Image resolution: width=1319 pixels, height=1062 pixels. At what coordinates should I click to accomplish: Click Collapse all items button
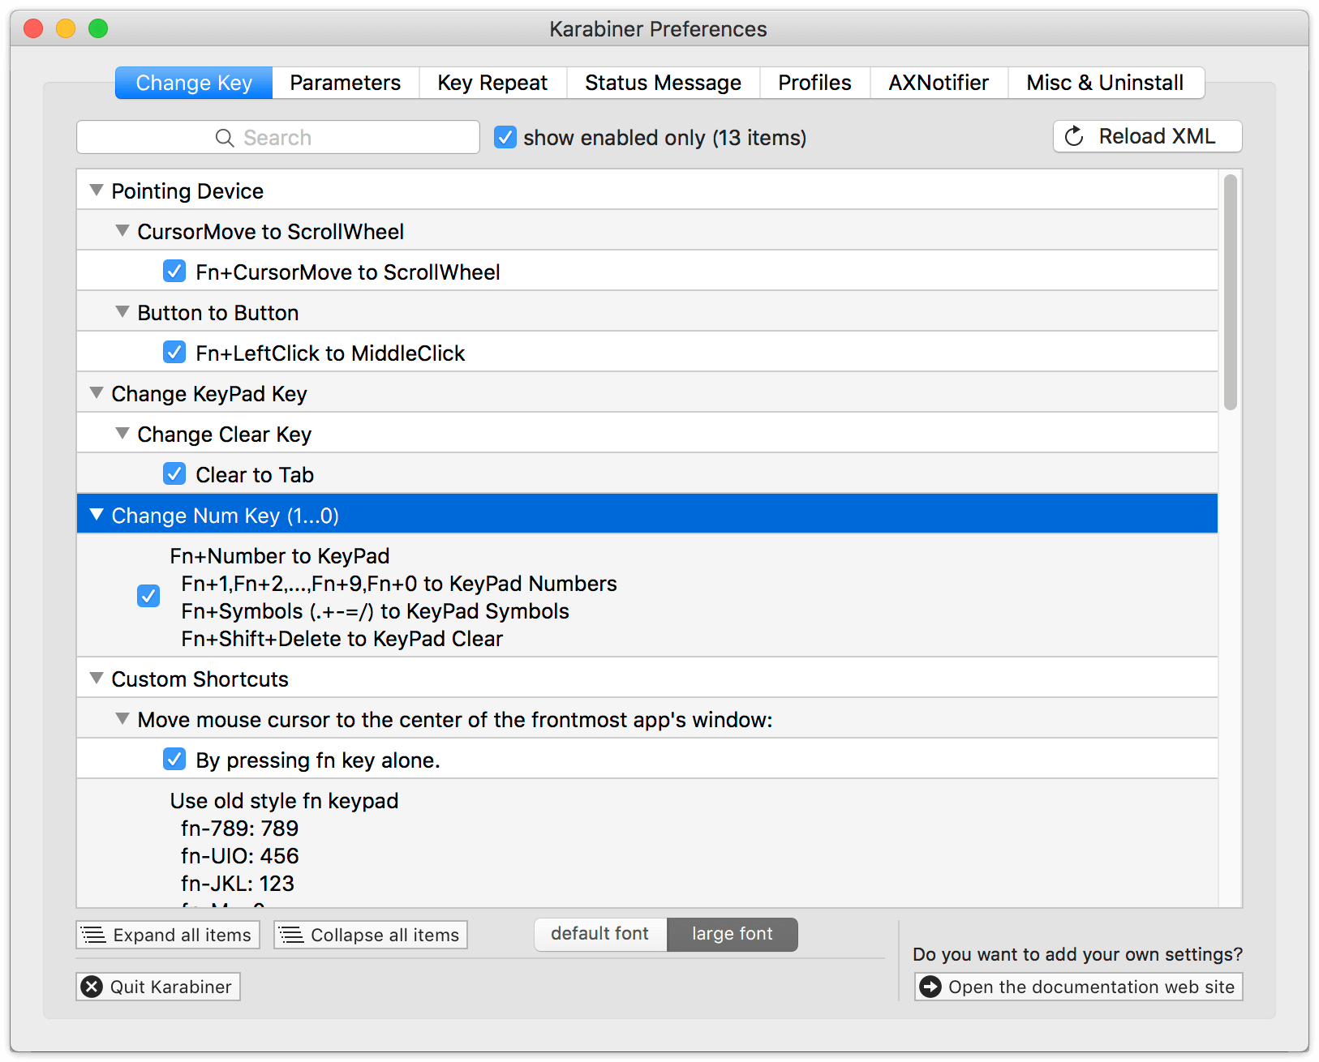(371, 935)
